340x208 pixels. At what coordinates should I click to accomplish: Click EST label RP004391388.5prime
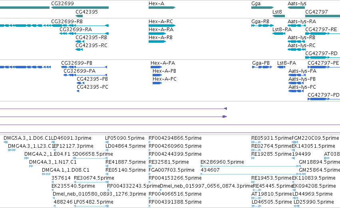[x=175, y=202]
